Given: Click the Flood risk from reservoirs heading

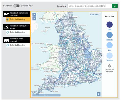Looking at the screenshot, I should click(16, 40).
